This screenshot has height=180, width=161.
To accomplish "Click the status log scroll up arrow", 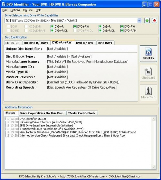I will tap(154, 119).
